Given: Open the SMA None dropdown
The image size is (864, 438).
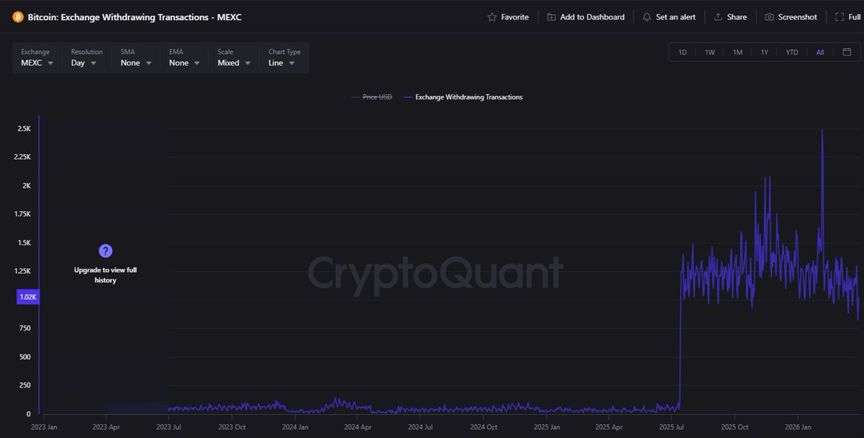Looking at the screenshot, I should (x=136, y=58).
